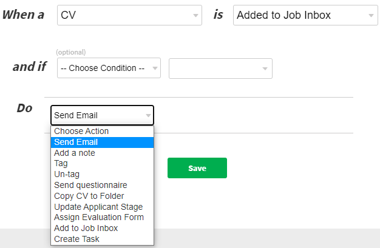Choose 'Add a note' action

pyautogui.click(x=75, y=153)
